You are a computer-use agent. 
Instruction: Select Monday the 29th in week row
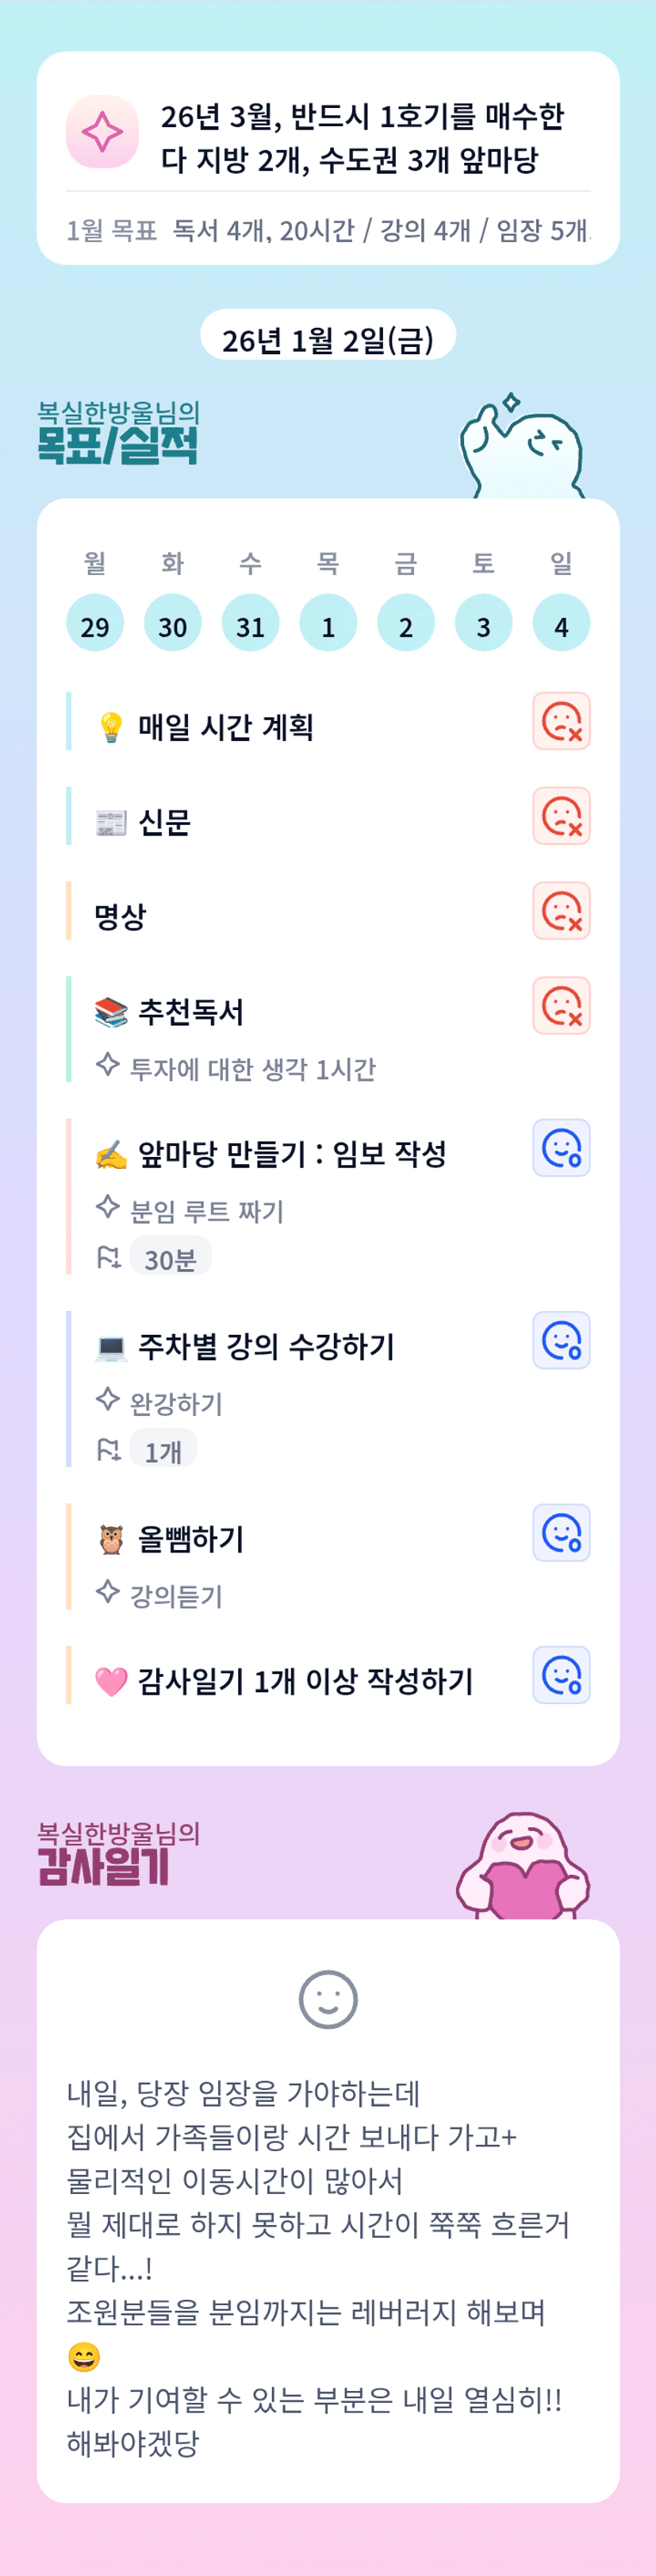(x=95, y=624)
